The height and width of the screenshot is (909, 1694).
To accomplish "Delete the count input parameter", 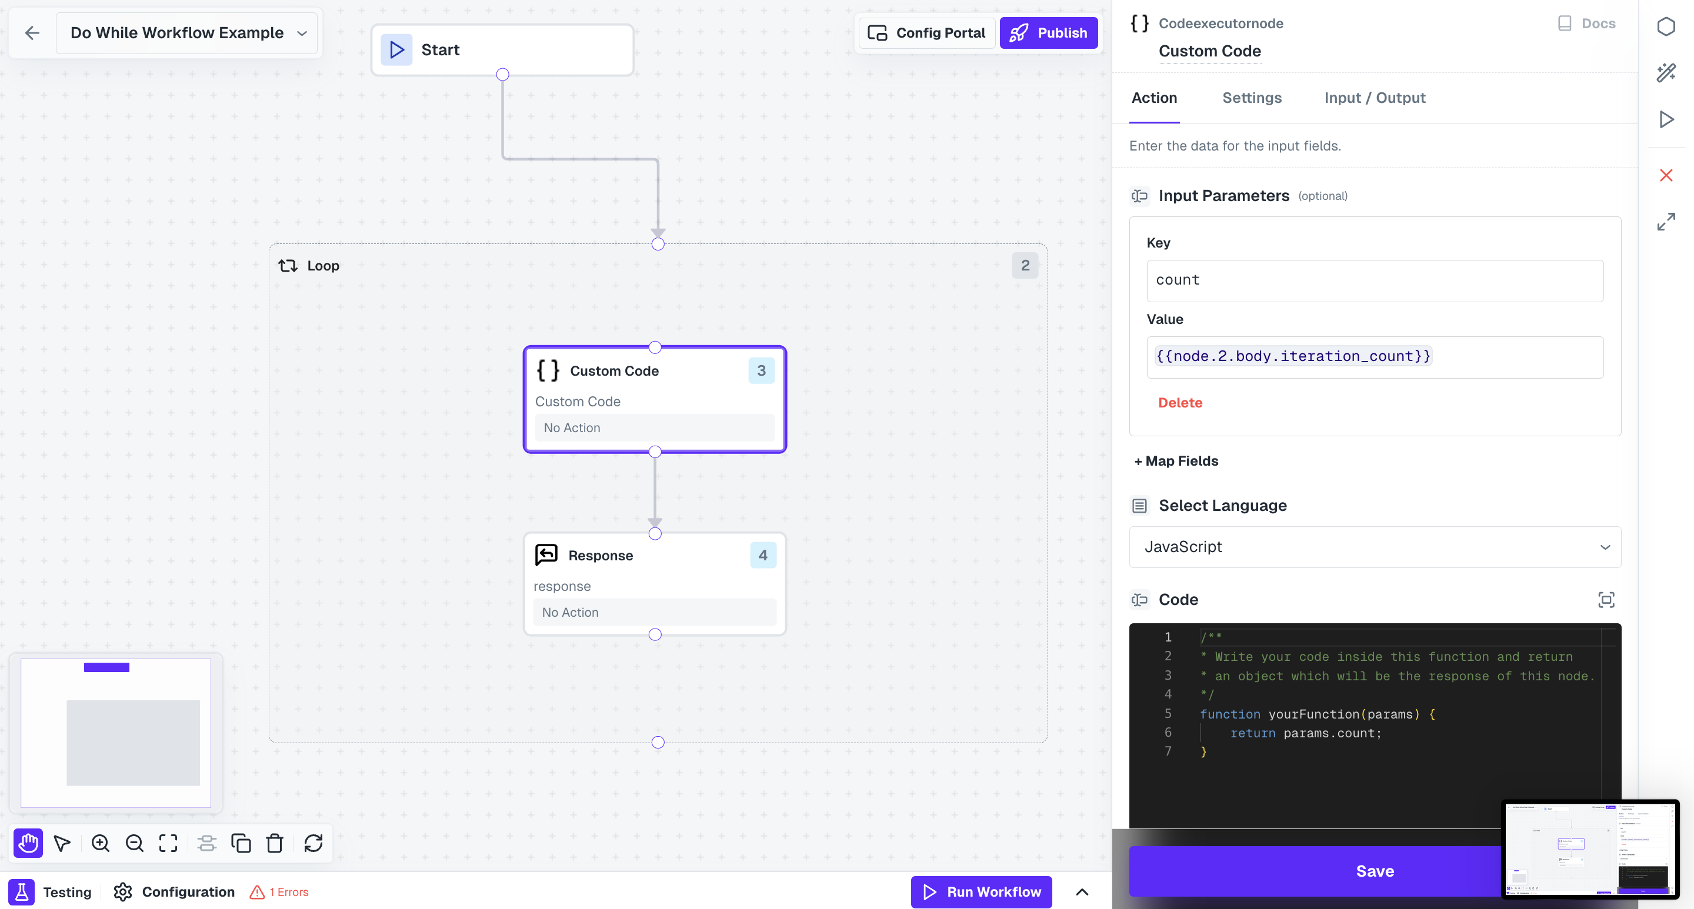I will [x=1180, y=403].
